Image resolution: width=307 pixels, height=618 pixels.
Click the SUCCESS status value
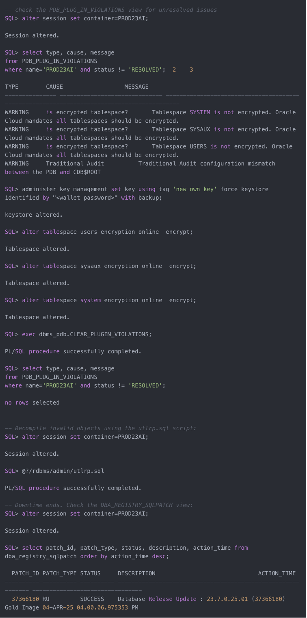(x=92, y=599)
